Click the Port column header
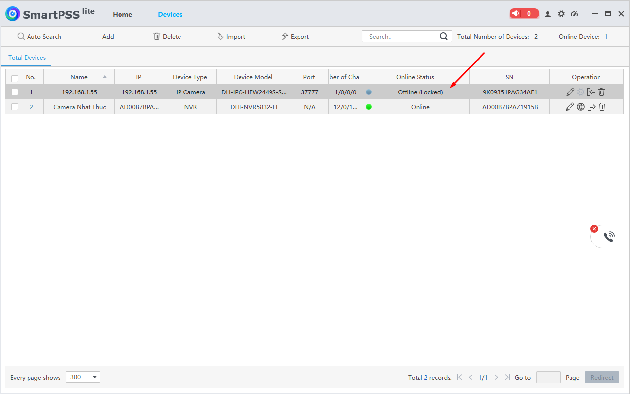The height and width of the screenshot is (395, 630). pyautogui.click(x=309, y=77)
